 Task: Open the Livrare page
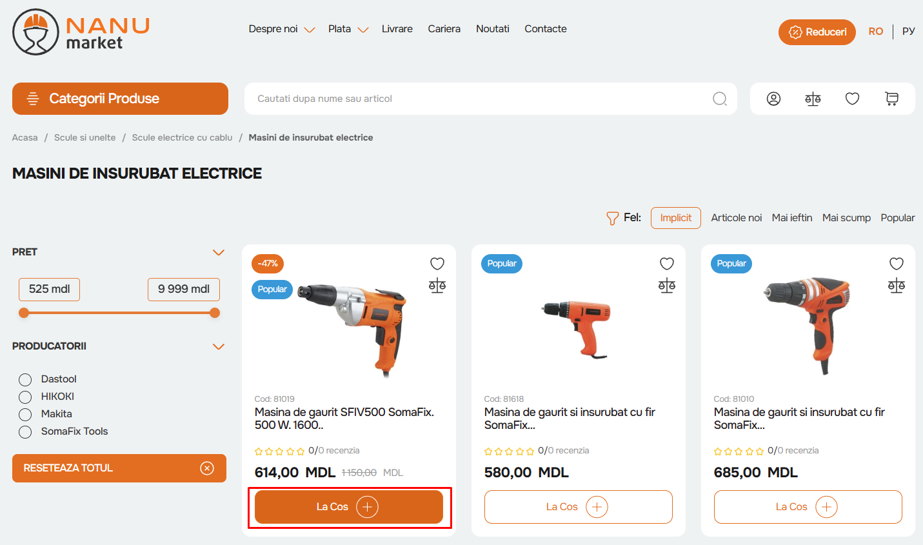pos(397,29)
